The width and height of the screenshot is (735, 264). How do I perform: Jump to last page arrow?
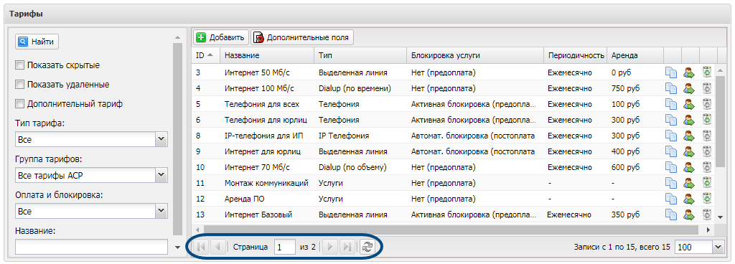coord(347,247)
